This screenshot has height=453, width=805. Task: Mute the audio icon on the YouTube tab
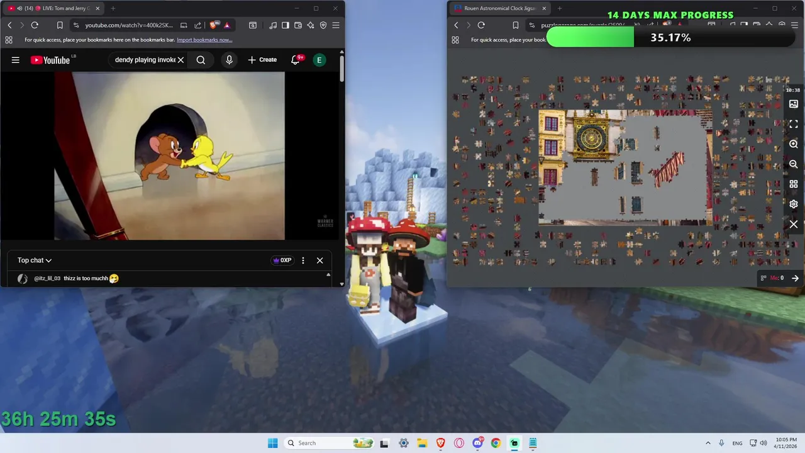(x=19, y=8)
